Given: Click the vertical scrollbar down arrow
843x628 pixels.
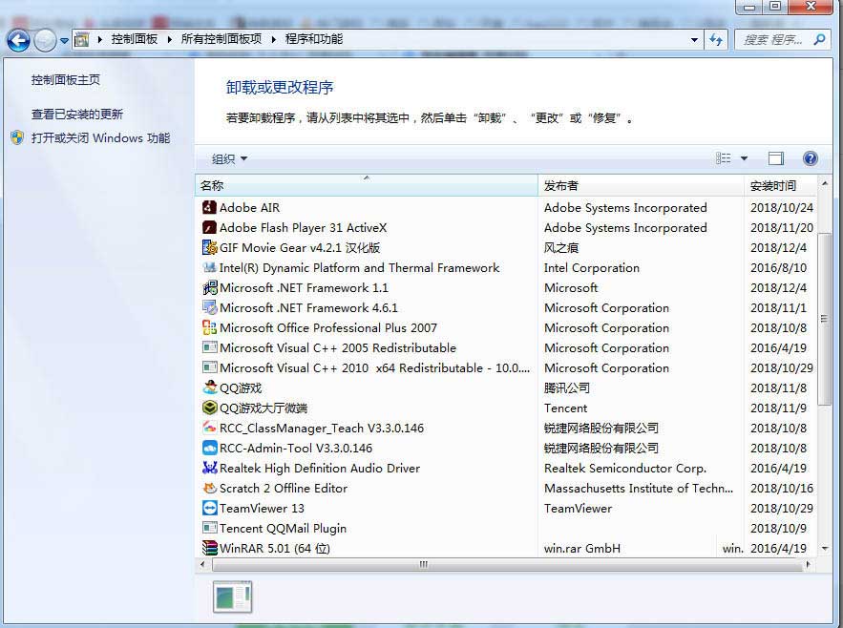Looking at the screenshot, I should click(x=825, y=549).
